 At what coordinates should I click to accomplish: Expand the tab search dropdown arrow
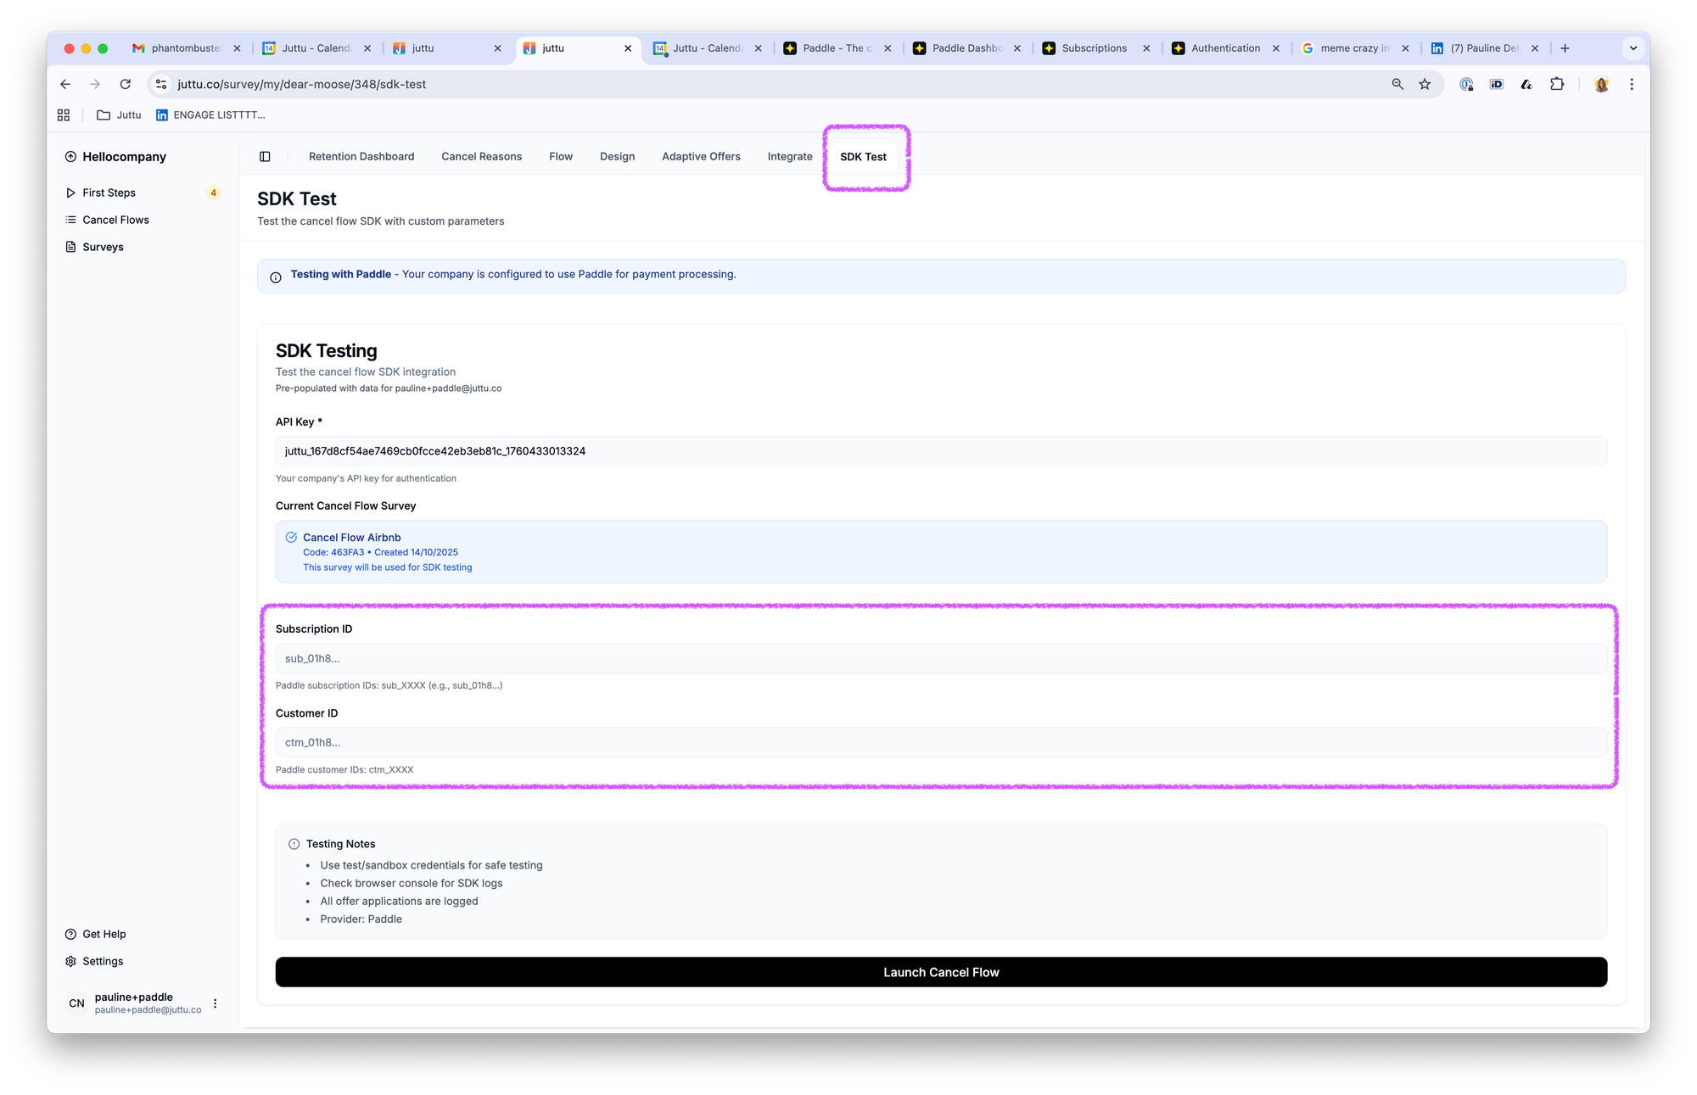coord(1633,48)
